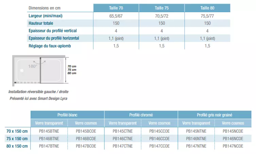
Task: Select product code PB145BTNE
Action: (x=49, y=131)
